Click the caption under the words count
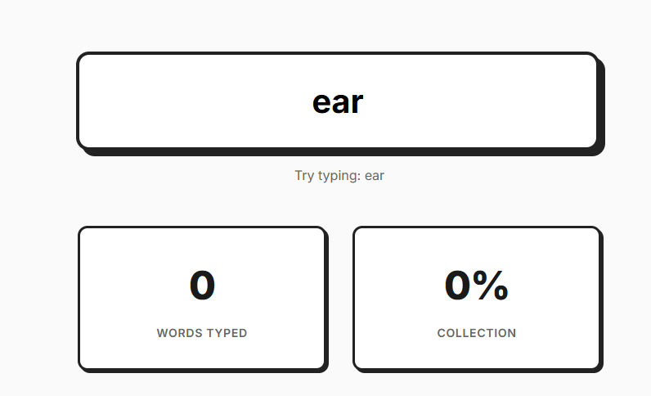This screenshot has height=396, width=651. pos(202,333)
